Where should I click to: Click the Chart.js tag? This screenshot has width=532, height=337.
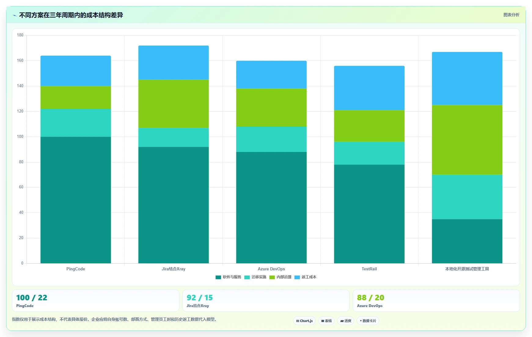(x=305, y=321)
